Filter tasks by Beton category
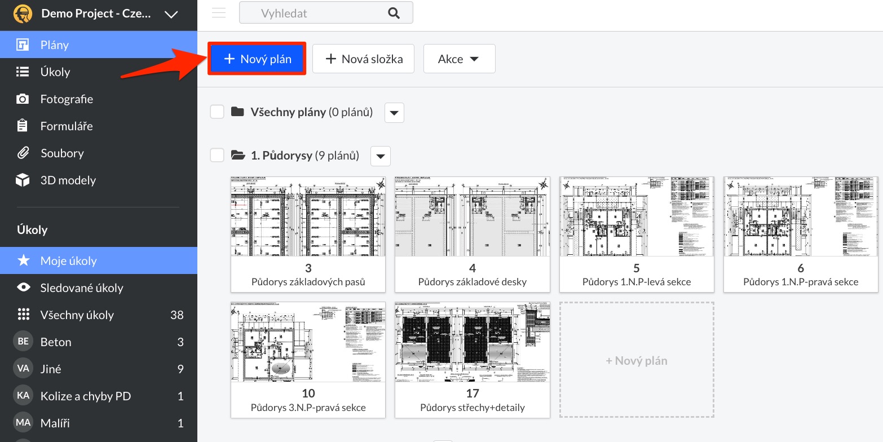 pyautogui.click(x=99, y=342)
